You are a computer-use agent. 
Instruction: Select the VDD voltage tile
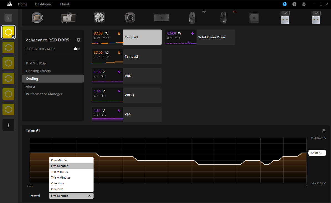point(127,76)
